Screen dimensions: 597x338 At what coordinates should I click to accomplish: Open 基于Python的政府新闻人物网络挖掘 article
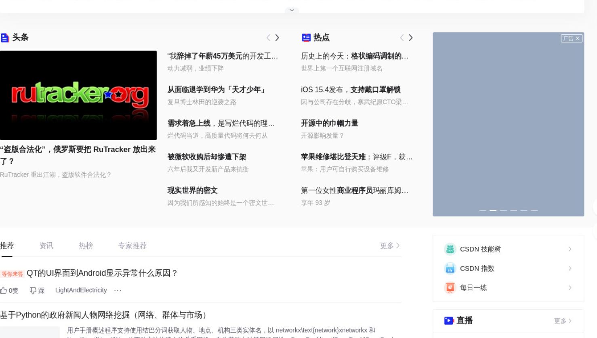[105, 315]
